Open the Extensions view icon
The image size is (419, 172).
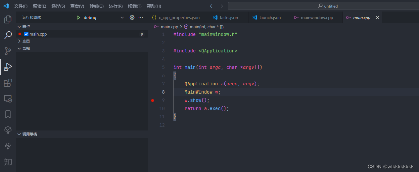click(8, 83)
